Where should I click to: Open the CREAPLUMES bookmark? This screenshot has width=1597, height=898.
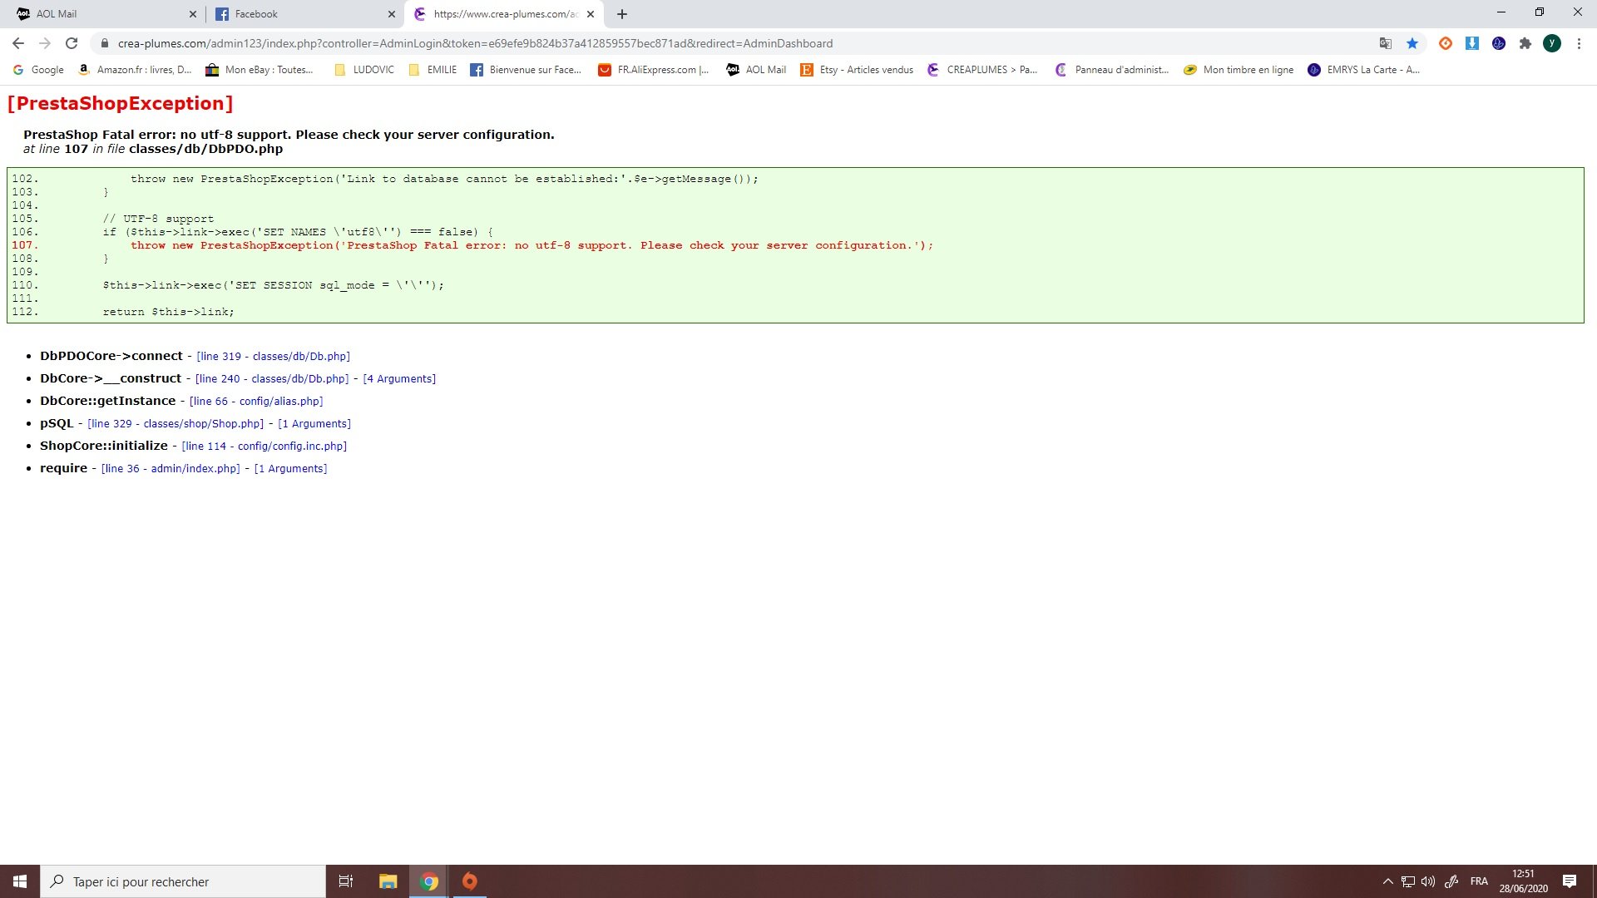982,70
